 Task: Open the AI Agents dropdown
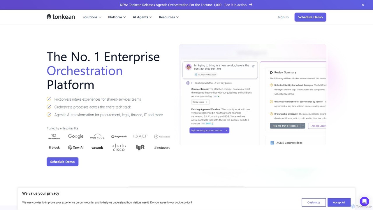point(142,17)
